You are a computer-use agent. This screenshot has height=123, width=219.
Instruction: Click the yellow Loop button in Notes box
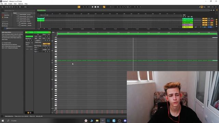[47, 44]
